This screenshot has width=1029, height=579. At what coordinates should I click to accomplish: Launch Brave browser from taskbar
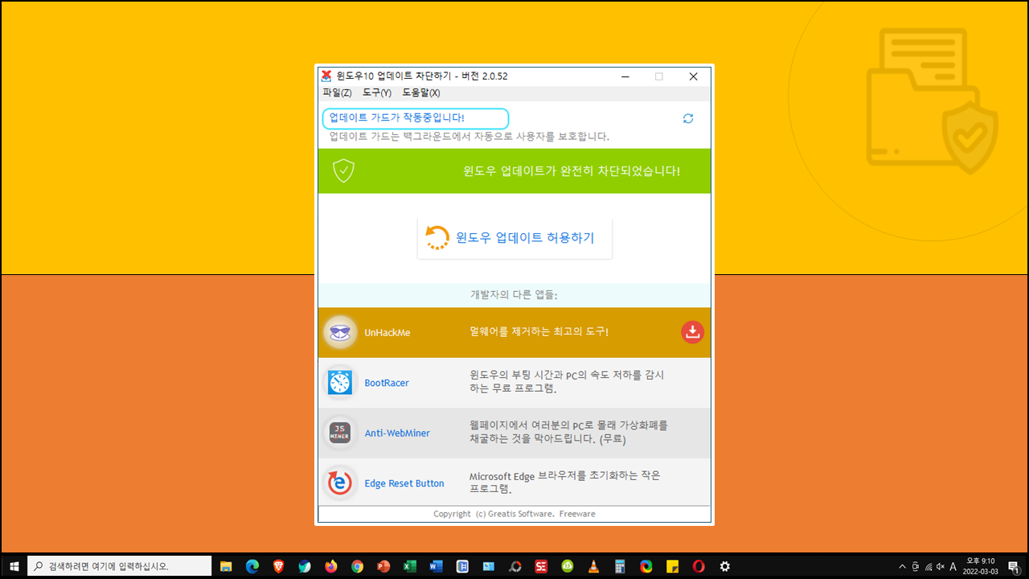point(278,566)
